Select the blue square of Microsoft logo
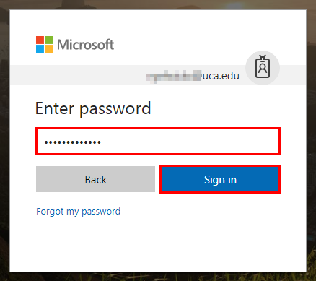The height and width of the screenshot is (281, 316). coord(40,48)
